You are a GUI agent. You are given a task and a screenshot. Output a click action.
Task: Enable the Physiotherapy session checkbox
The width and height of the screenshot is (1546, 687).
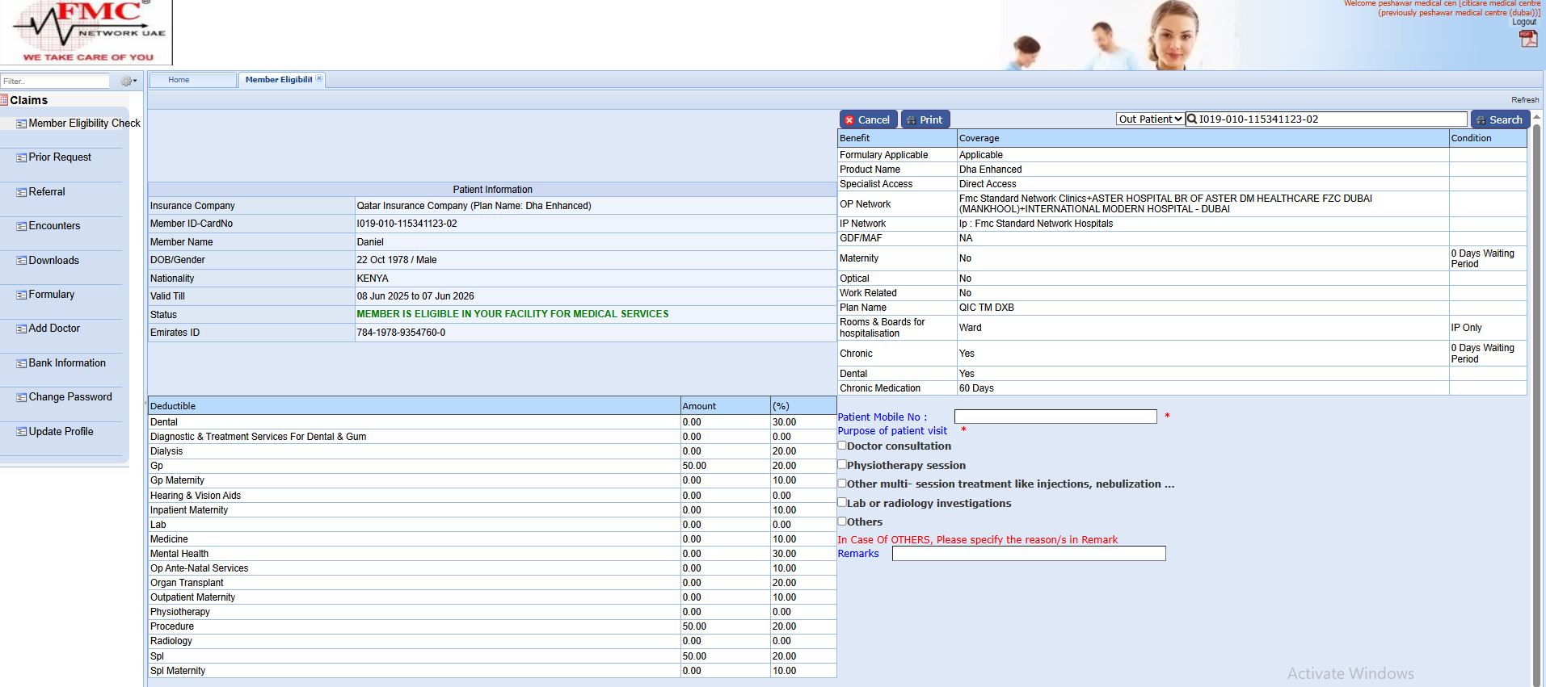click(842, 464)
